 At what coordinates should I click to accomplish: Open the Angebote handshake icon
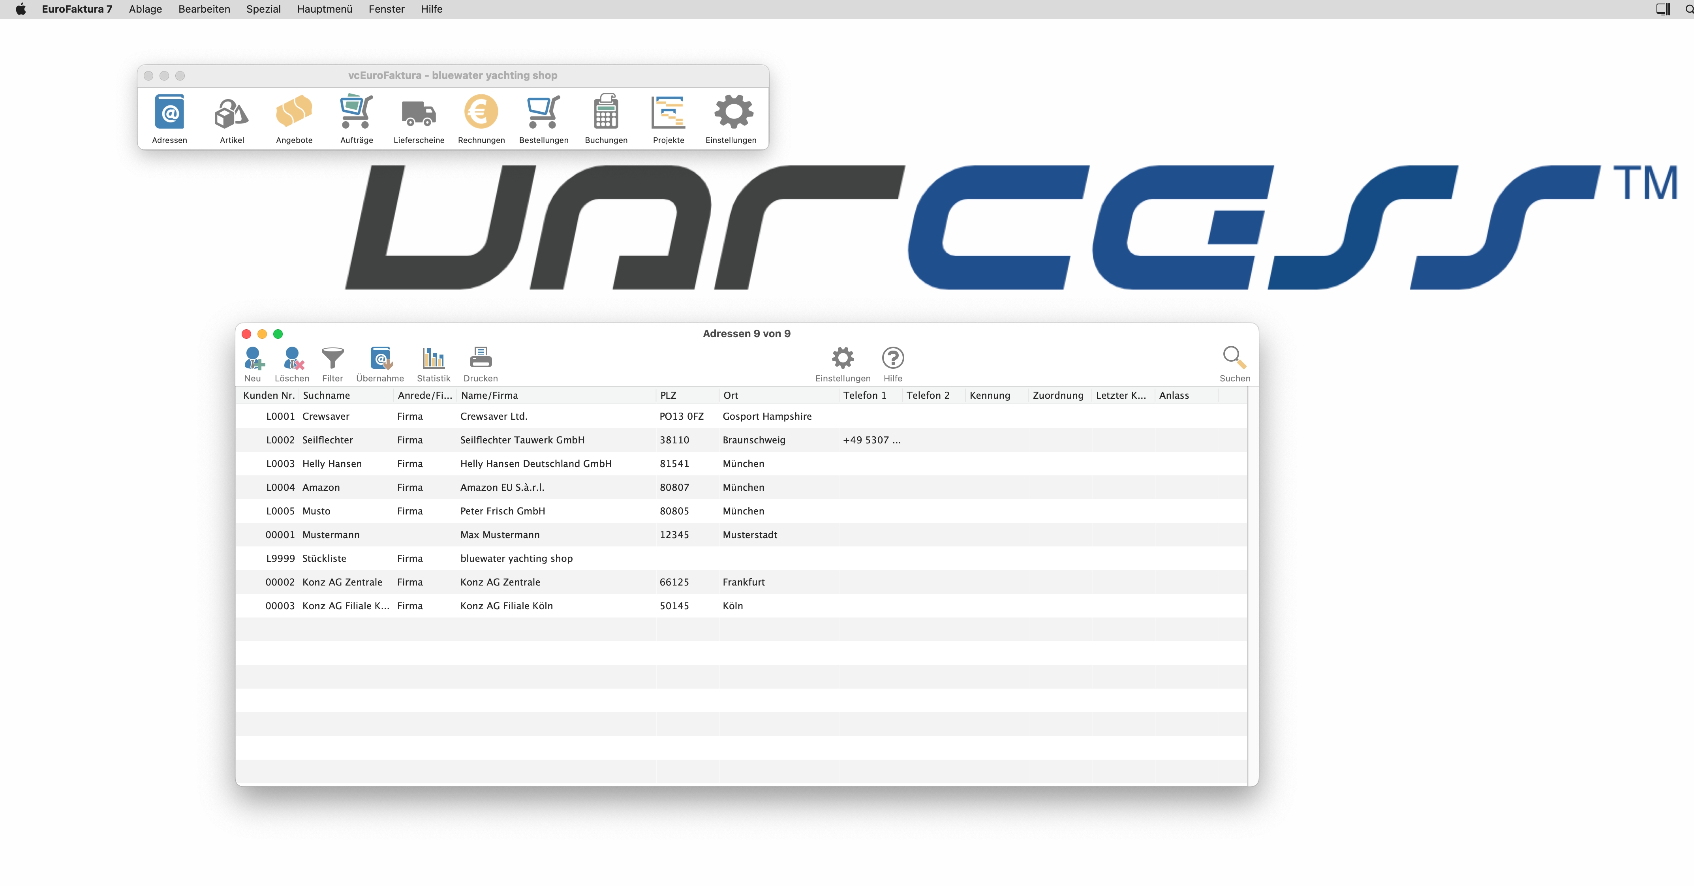[x=294, y=113]
